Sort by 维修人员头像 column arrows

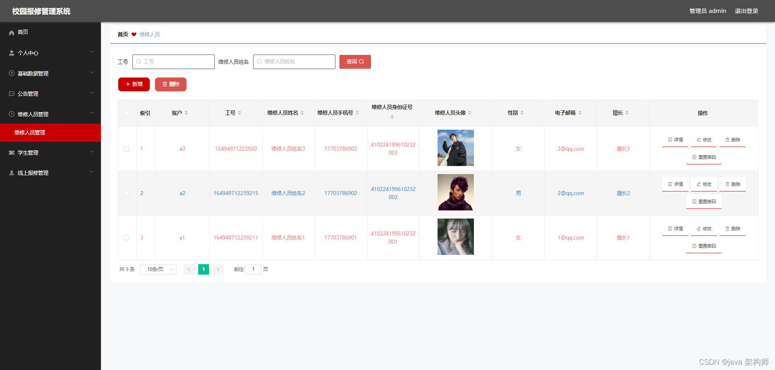[469, 113]
